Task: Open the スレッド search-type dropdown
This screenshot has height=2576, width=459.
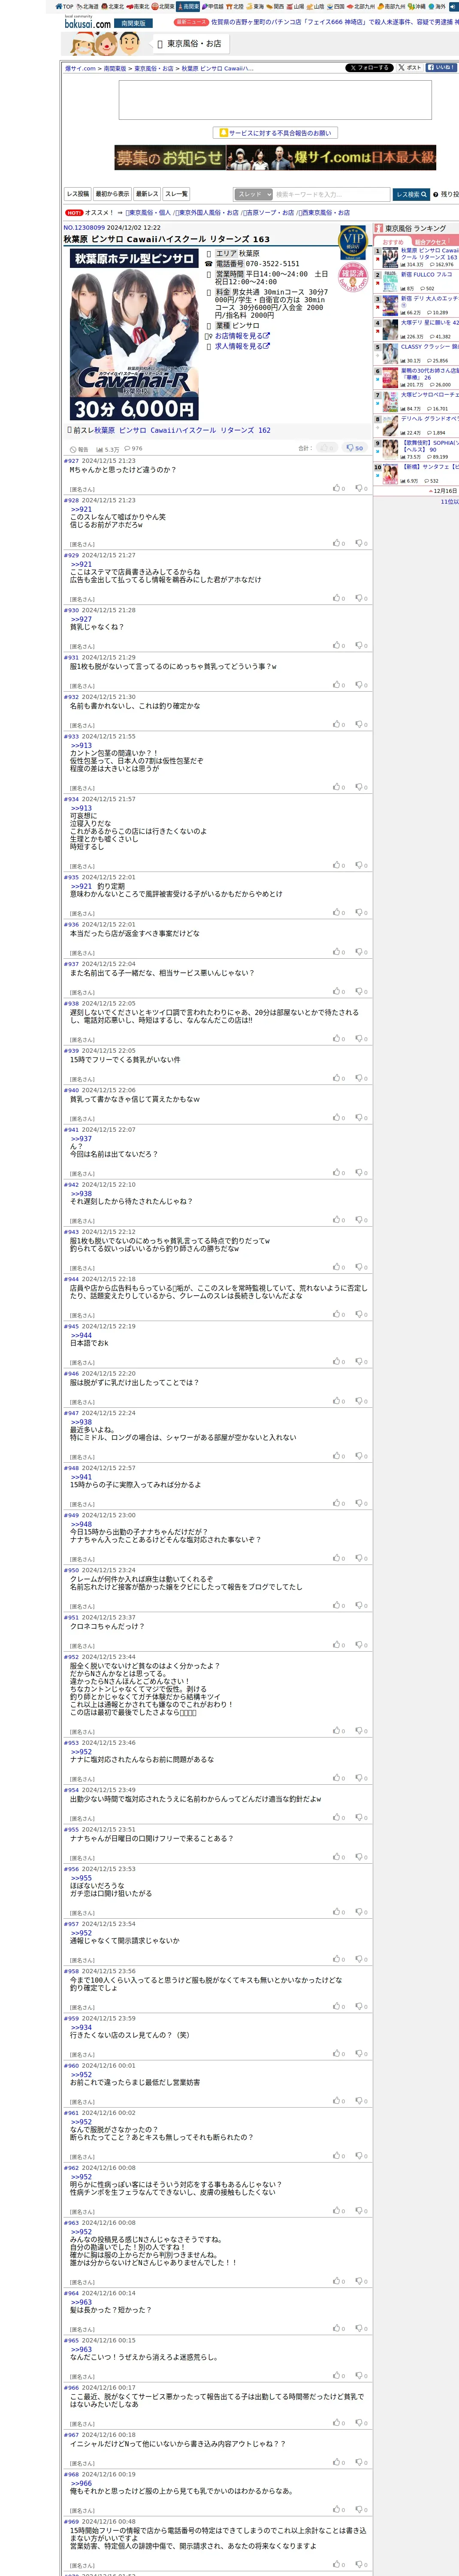Action: coord(253,195)
